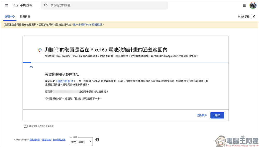Image resolution: width=259 pixels, height=147 pixels.
Task: Click the feedback speech bubble icon
Action: click(x=26, y=126)
